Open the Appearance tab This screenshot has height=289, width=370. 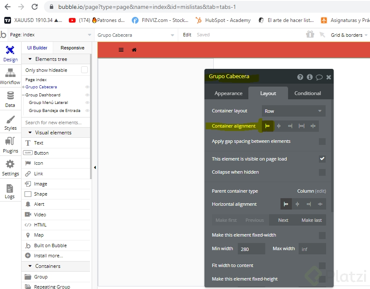point(228,93)
